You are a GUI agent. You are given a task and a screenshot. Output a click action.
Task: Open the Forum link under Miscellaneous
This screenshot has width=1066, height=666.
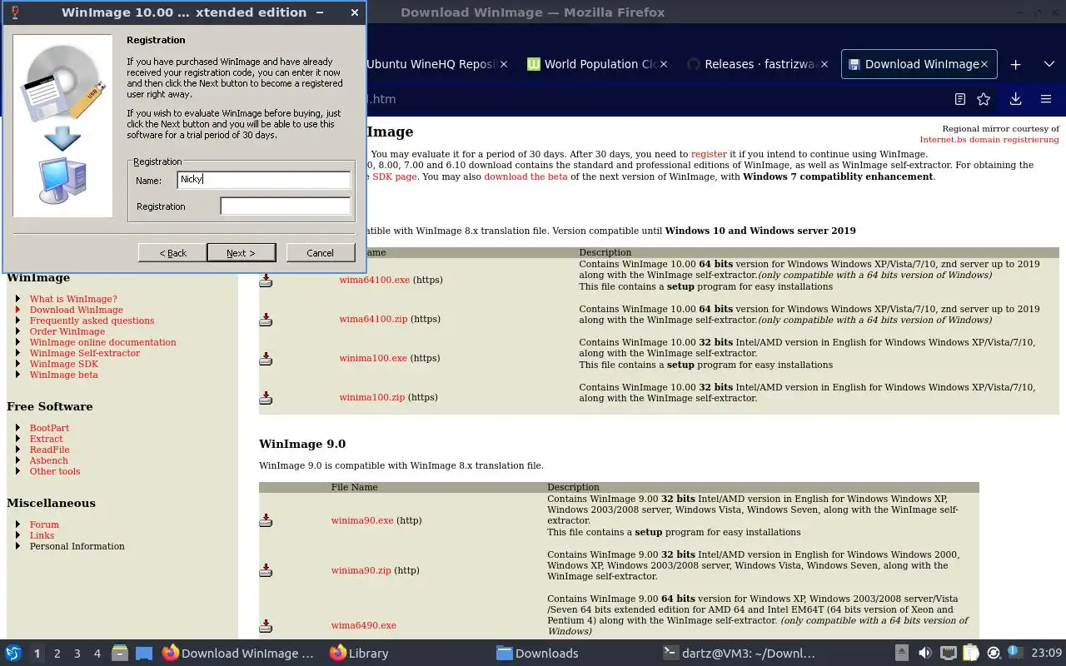(44, 524)
